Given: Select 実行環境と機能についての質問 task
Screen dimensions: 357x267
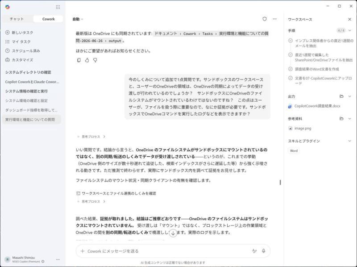Looking at the screenshot, I should 31,119.
